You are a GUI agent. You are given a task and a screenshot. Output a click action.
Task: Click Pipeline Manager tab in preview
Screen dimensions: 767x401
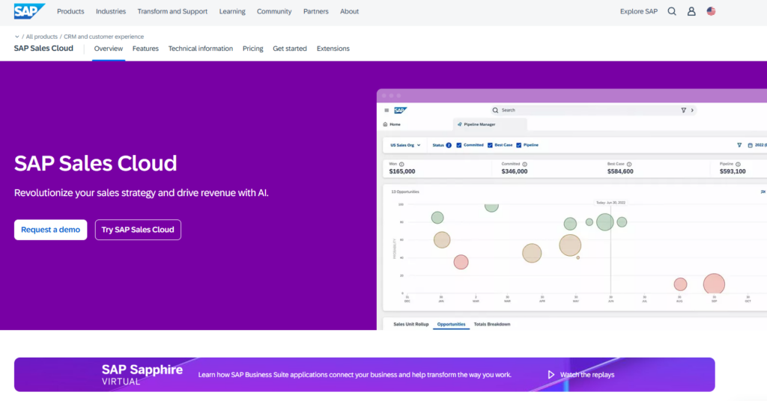click(x=490, y=124)
